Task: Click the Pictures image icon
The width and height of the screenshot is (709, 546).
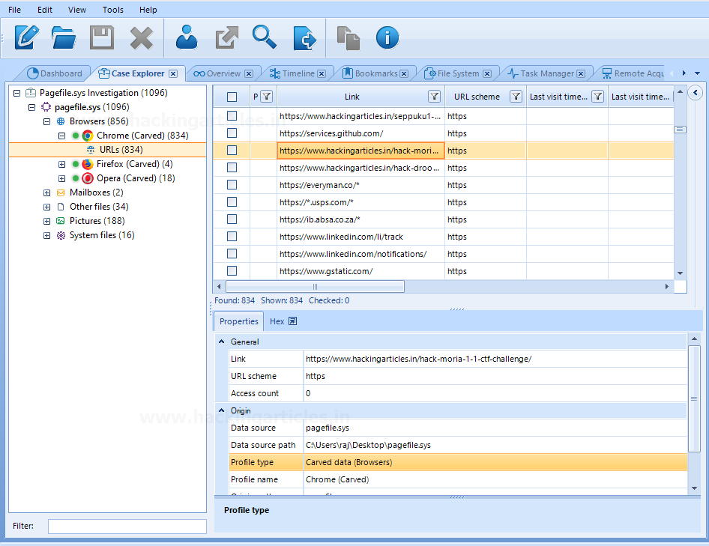Action: pos(61,221)
